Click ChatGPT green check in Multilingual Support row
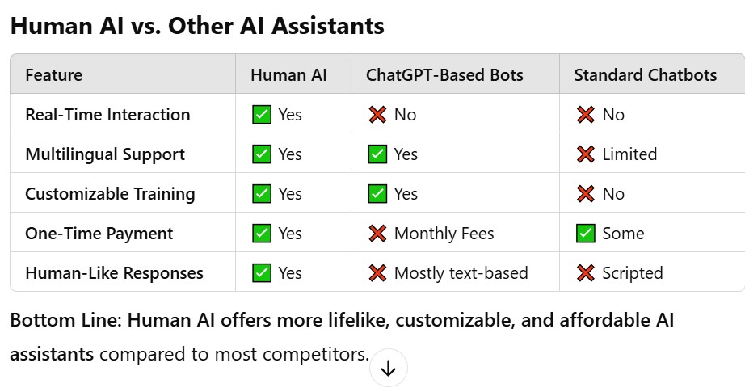The height and width of the screenshot is (388, 745). pos(377,154)
